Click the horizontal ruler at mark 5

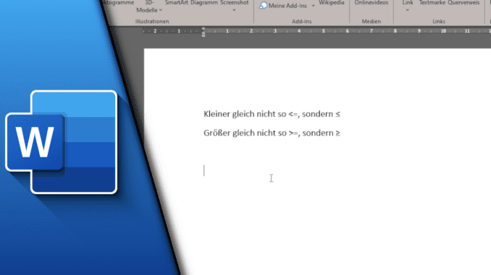[323, 31]
